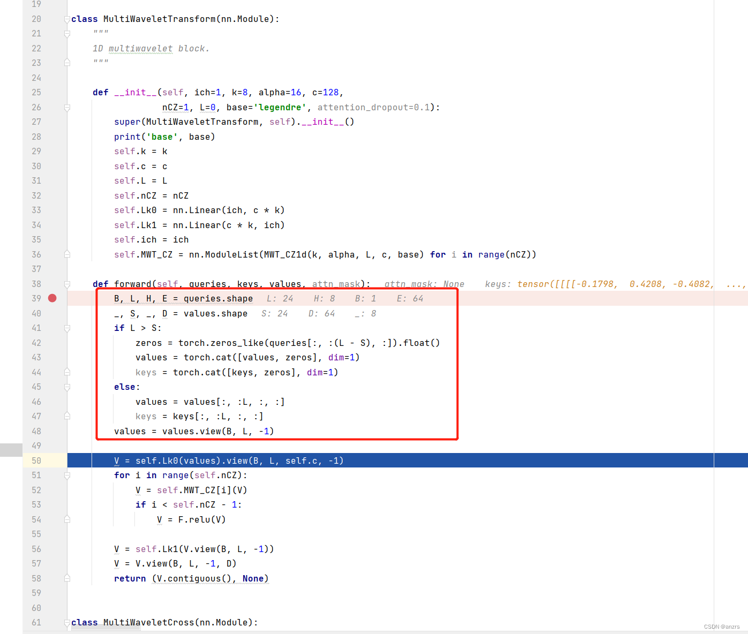Click fold end marker on line 47
The height and width of the screenshot is (634, 748).
[67, 416]
